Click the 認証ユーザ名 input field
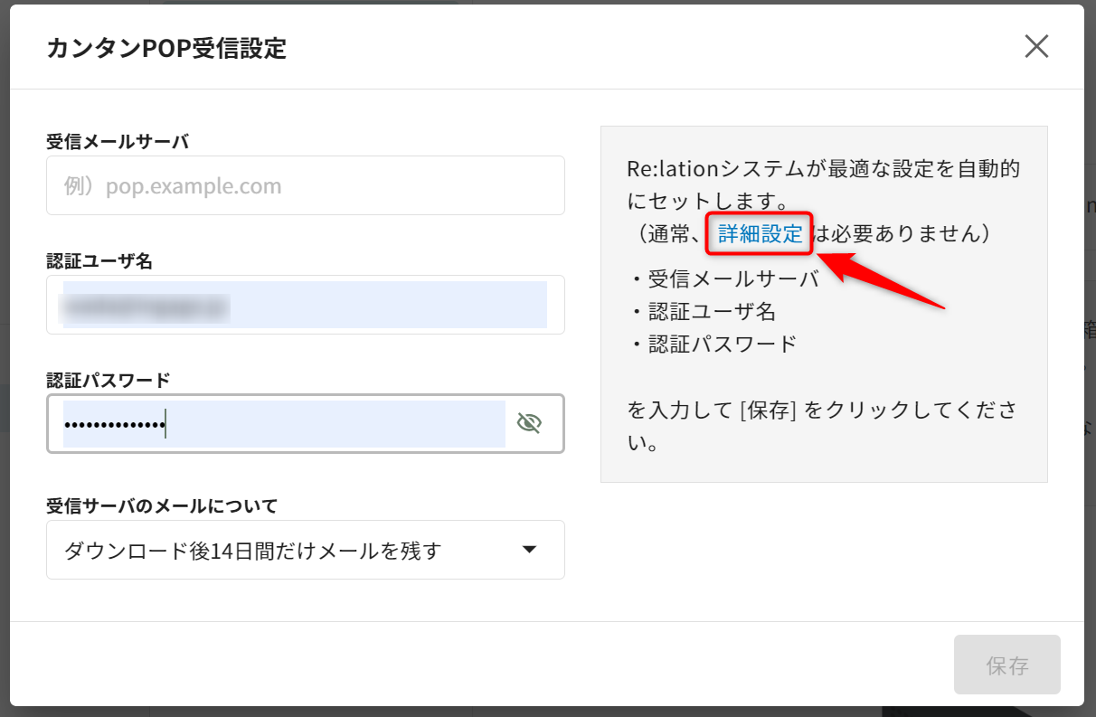1096x717 pixels. coord(305,305)
